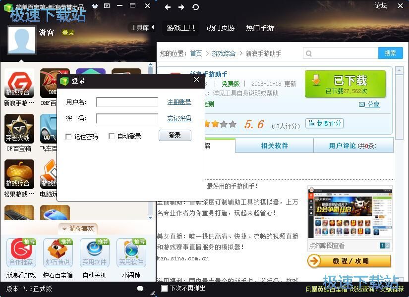Click the star rating display
This screenshot has width=409, height=297.
tap(221, 124)
